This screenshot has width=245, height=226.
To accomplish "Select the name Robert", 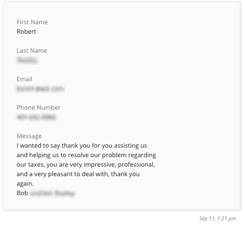I will pyautogui.click(x=26, y=31).
